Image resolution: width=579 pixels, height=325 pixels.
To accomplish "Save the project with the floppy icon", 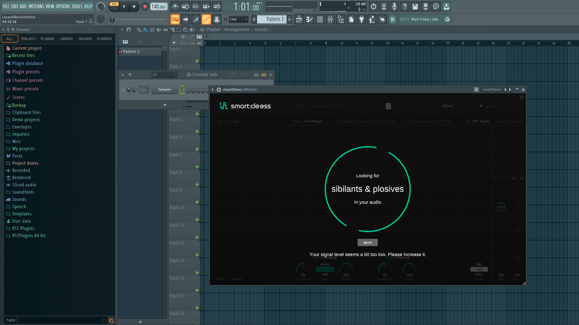I will point(415,6).
